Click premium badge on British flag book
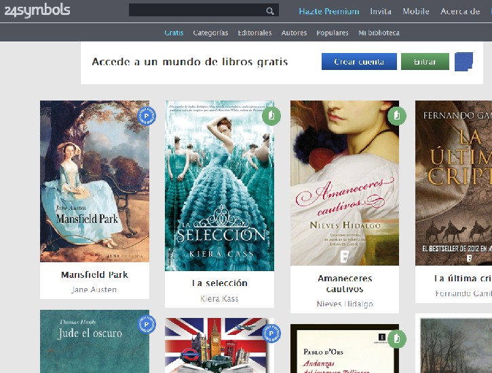 tap(271, 334)
